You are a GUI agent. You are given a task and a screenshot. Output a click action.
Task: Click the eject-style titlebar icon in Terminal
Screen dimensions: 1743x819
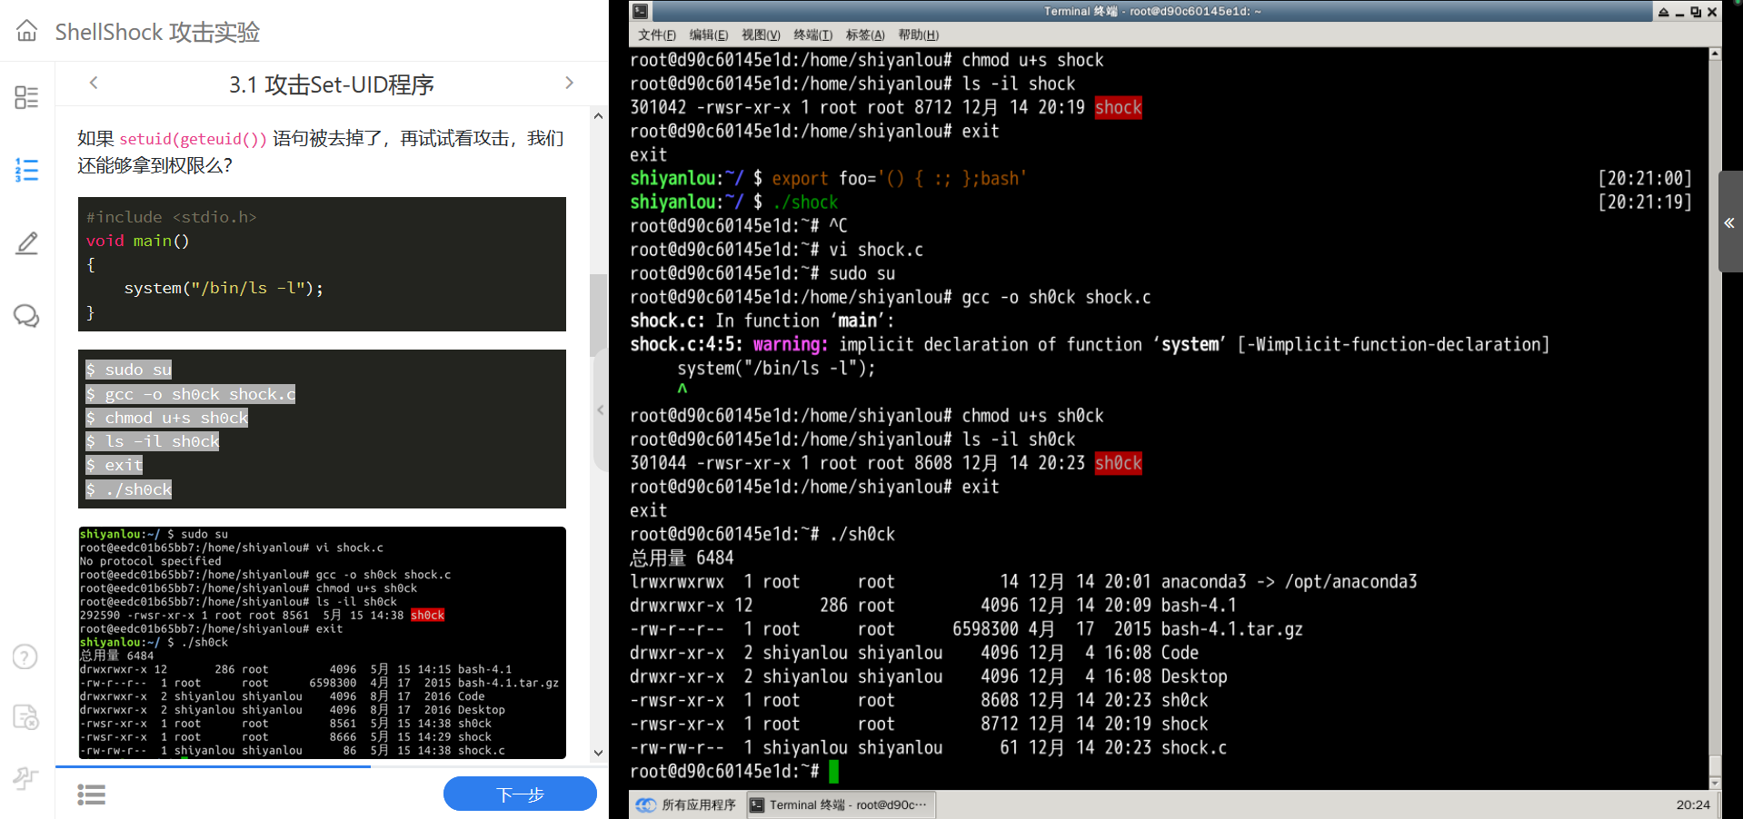point(1663,12)
